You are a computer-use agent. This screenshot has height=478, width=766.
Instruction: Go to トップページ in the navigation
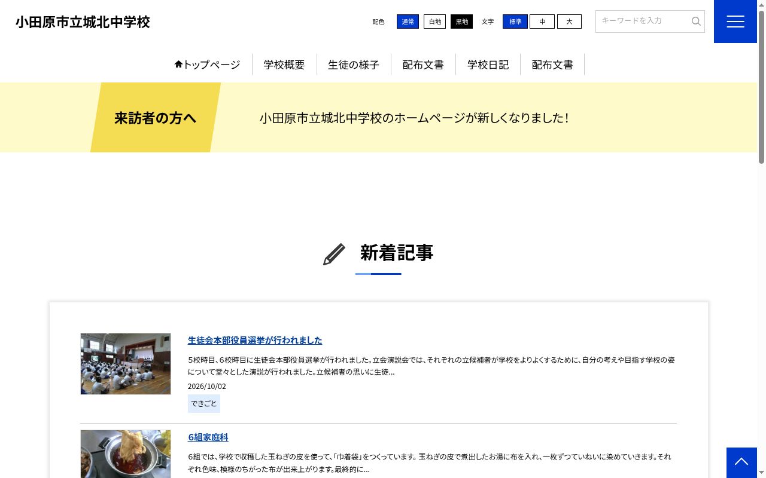(207, 65)
